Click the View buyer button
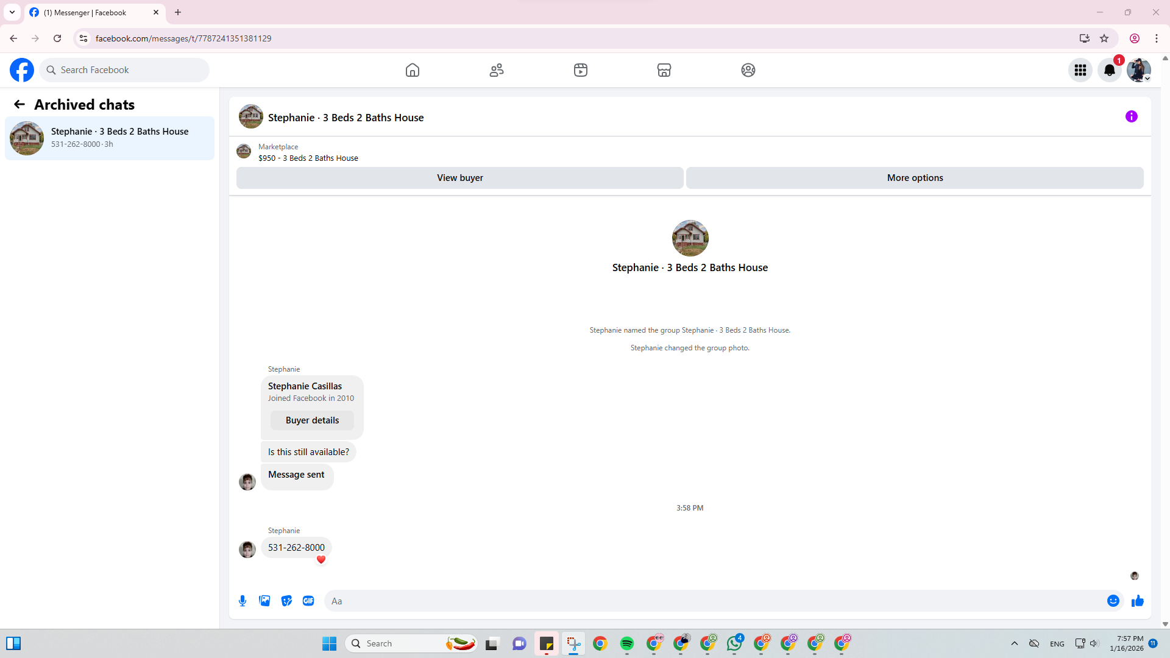The width and height of the screenshot is (1170, 658). point(459,178)
